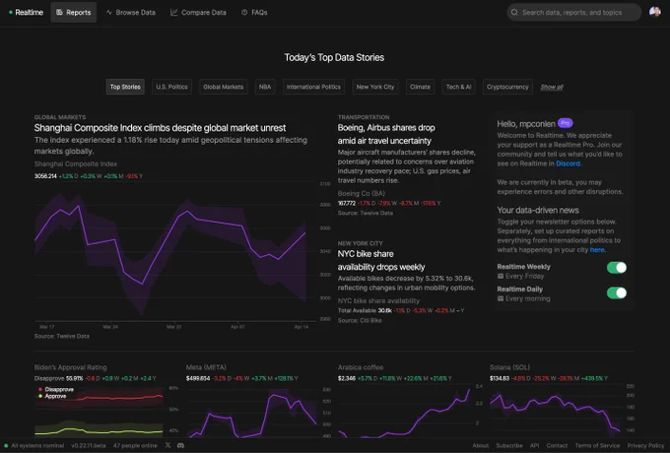
Task: Click the Source: Twelve Data label under Boeing
Action: (x=365, y=213)
